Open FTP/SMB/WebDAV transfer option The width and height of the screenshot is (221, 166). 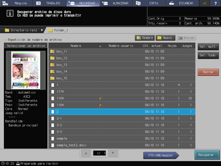[161, 155]
